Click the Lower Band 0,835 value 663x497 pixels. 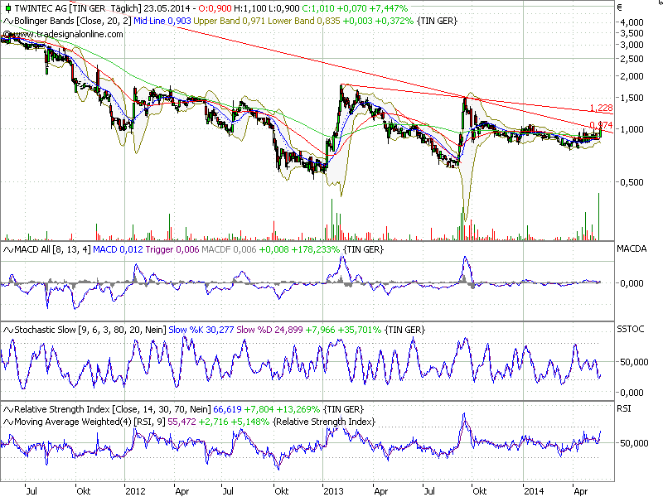click(304, 22)
